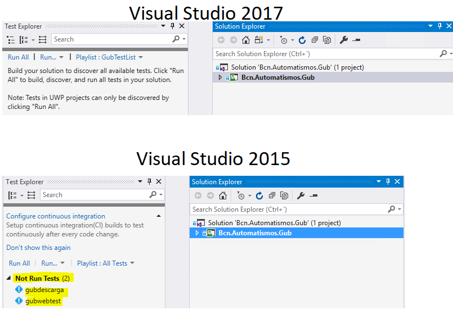Click search magnifier in 2017 Test Explorer

coord(176,39)
